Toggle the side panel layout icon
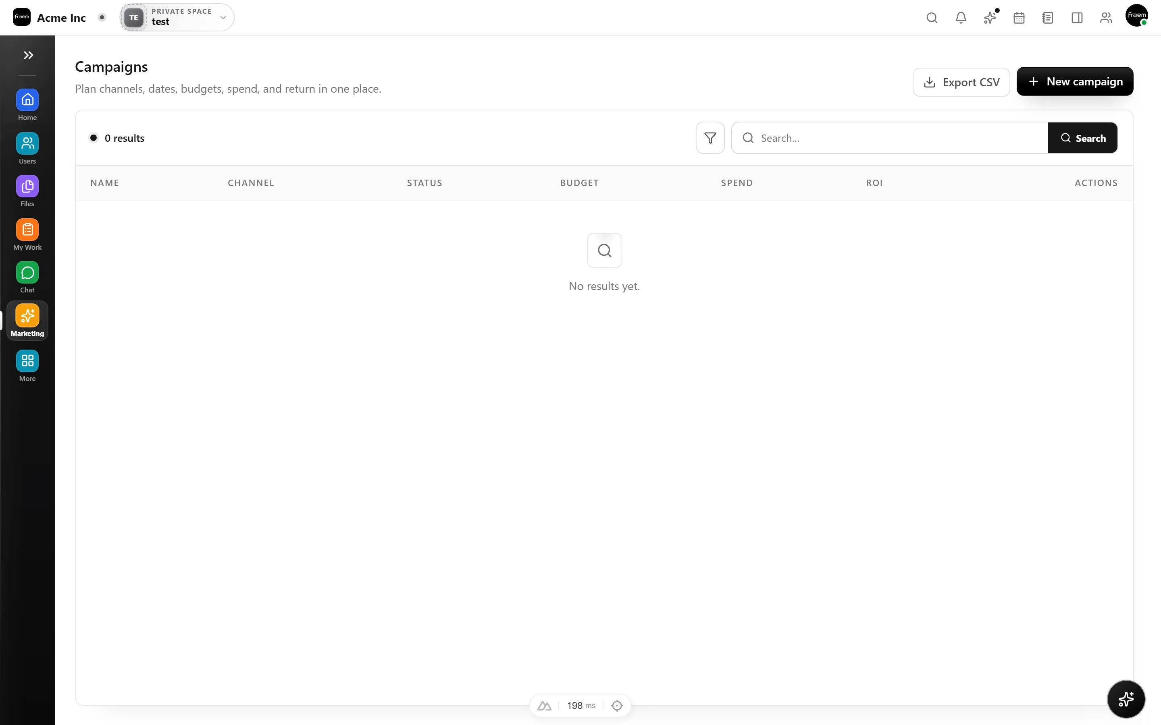 pos(1077,18)
